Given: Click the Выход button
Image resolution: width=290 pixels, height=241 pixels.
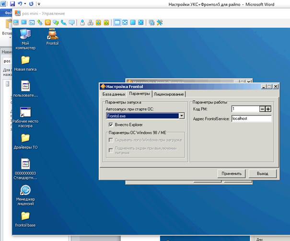Looking at the screenshot, I should tap(263, 173).
